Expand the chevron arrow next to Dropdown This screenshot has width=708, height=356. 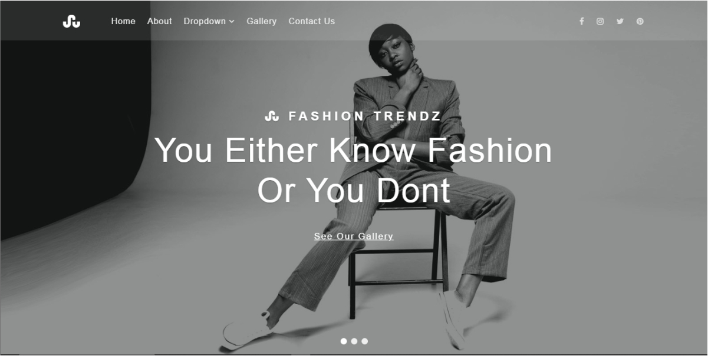pos(232,22)
